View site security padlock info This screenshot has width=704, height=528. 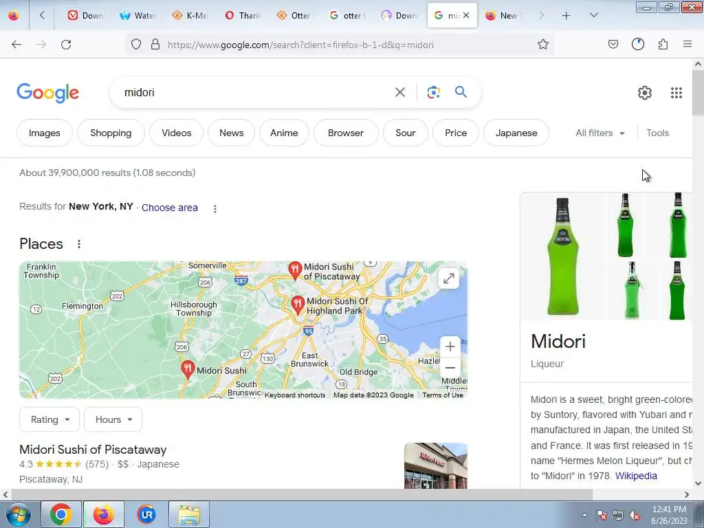(x=155, y=45)
